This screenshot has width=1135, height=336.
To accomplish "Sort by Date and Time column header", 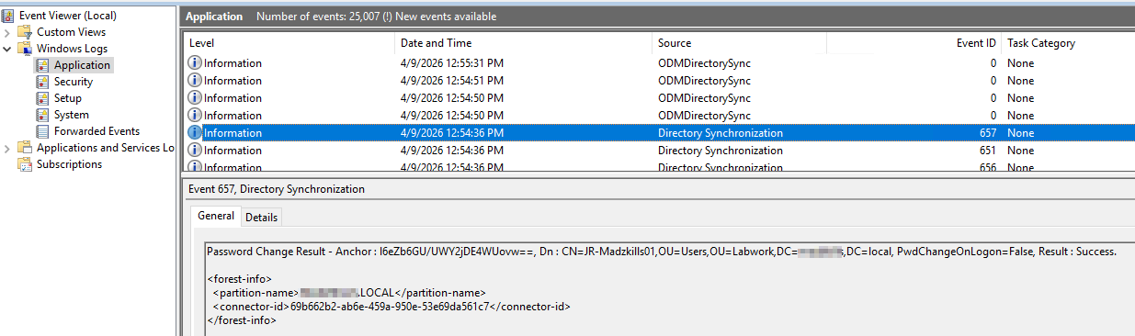I will point(524,43).
